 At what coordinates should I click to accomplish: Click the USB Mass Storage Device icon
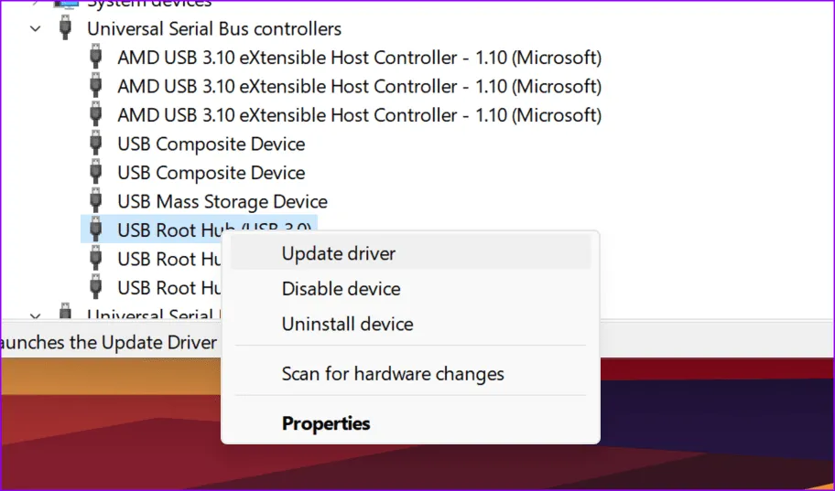96,202
